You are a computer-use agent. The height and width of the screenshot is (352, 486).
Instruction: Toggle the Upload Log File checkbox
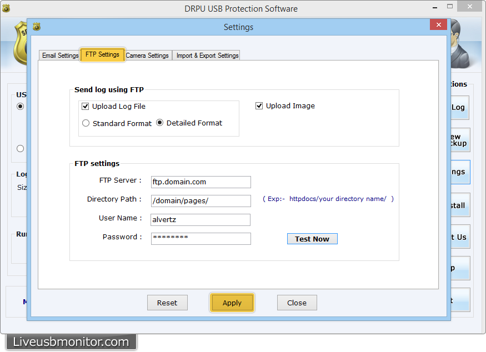click(85, 107)
